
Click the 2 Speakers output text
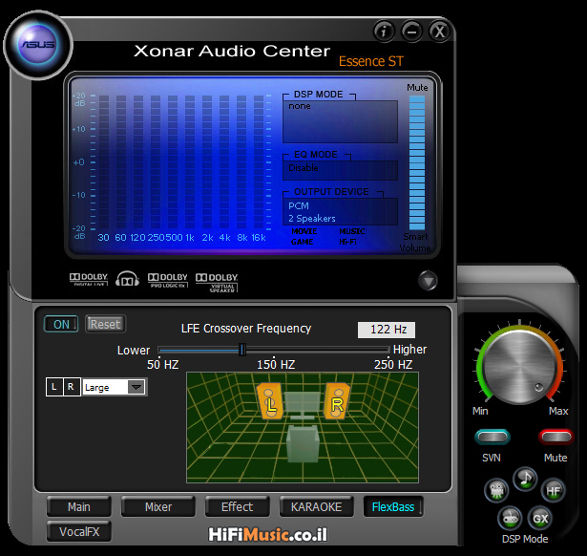point(312,219)
